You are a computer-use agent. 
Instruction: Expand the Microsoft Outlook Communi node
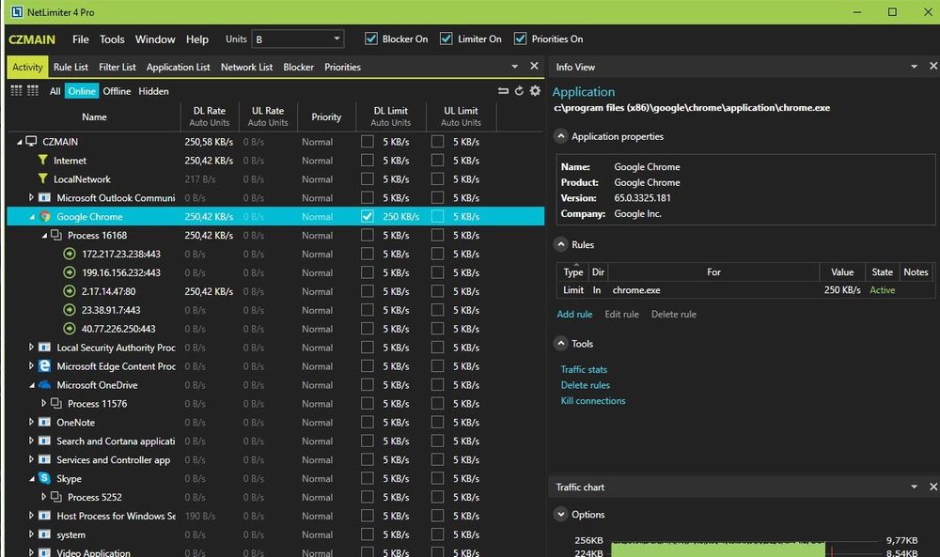(31, 197)
